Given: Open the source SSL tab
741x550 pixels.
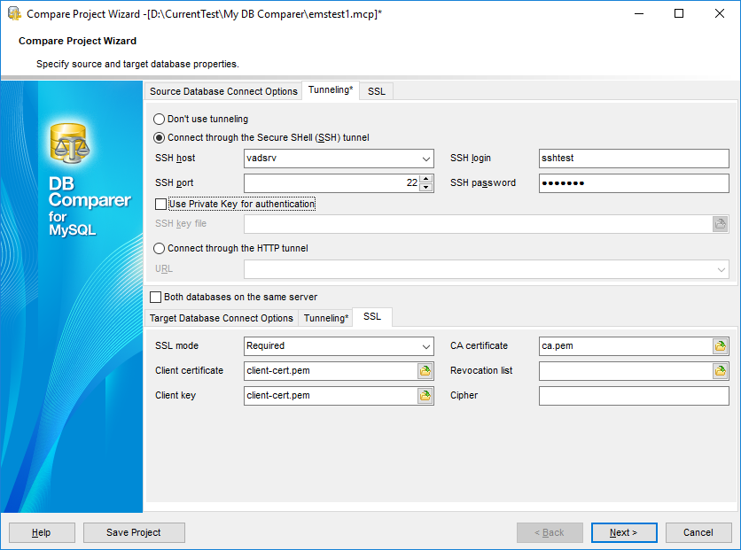Looking at the screenshot, I should (x=376, y=92).
